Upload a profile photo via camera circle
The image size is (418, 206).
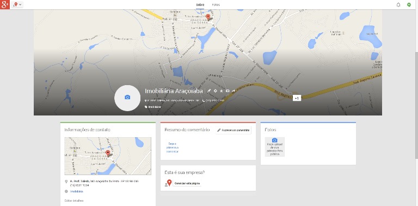(127, 98)
